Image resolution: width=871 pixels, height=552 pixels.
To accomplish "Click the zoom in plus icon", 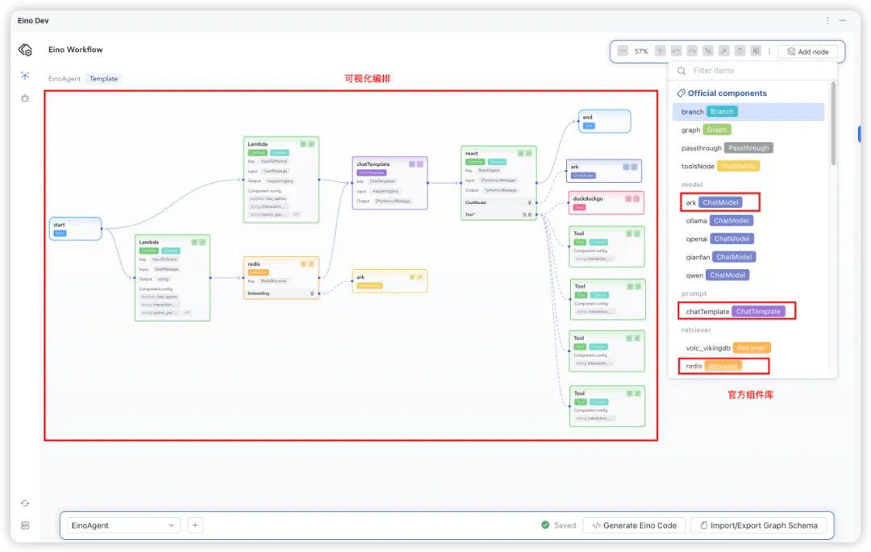I will (x=661, y=51).
